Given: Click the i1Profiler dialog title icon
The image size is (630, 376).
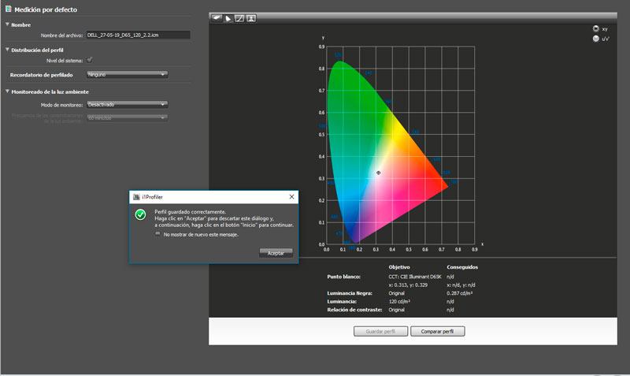Looking at the screenshot, I should click(135, 196).
